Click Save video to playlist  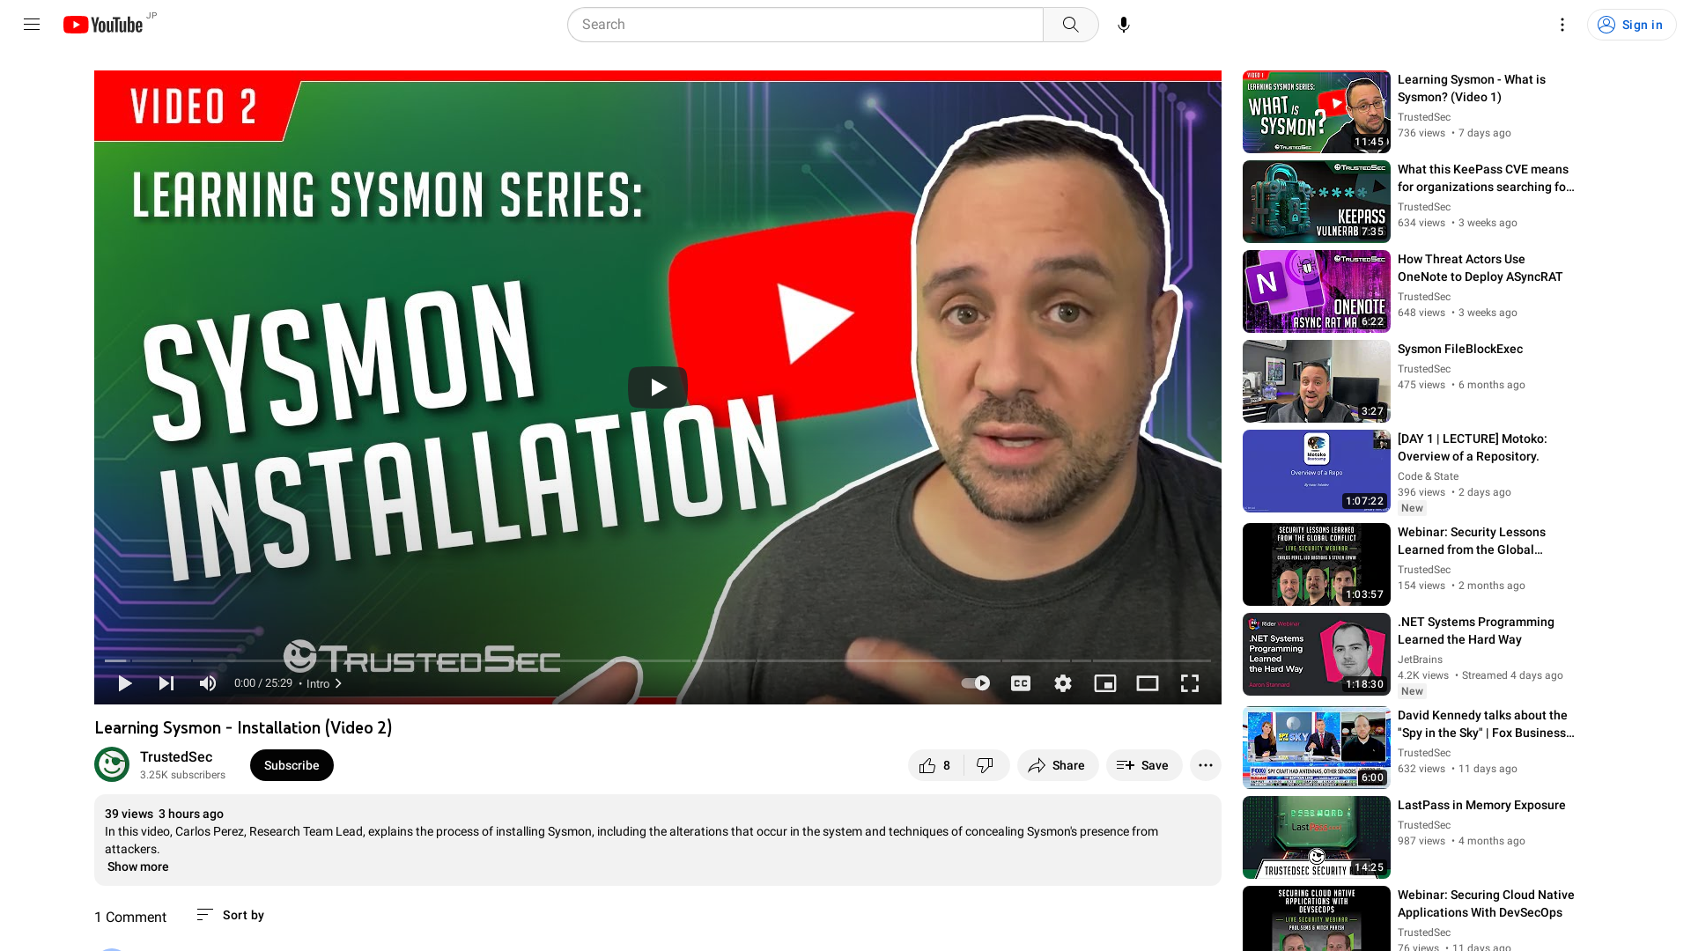click(1143, 765)
